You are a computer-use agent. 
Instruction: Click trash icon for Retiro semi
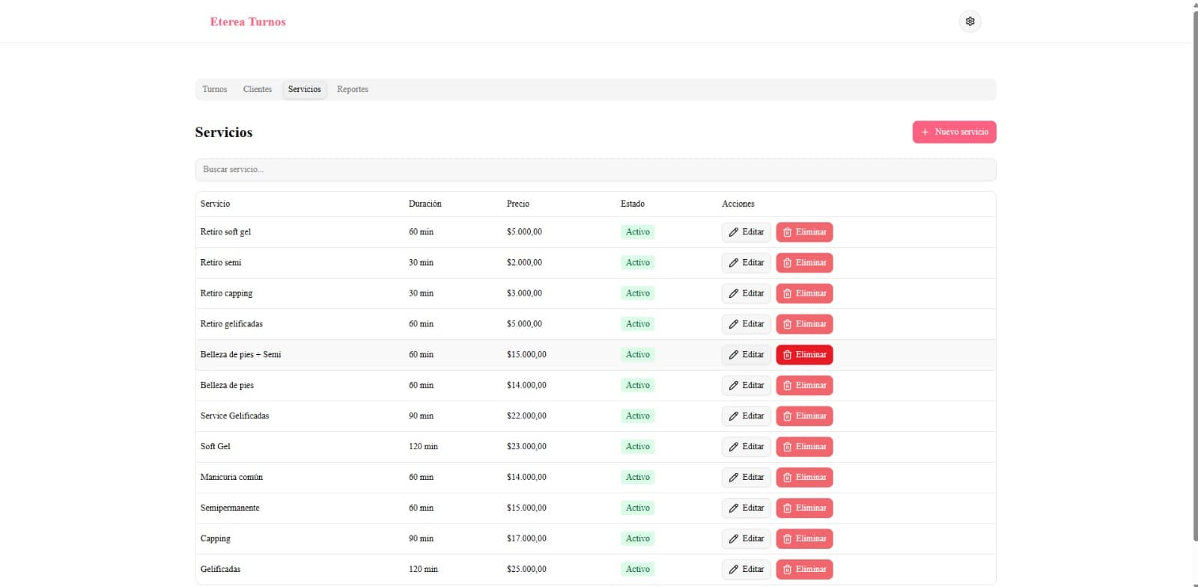[x=787, y=263]
